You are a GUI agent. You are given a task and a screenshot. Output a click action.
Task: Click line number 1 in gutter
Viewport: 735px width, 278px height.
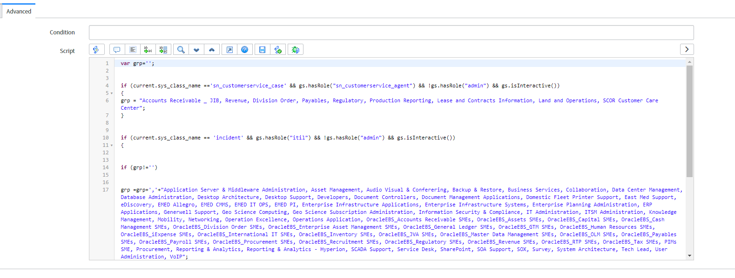click(107, 63)
